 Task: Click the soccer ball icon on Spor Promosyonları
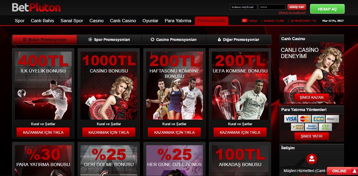[90, 40]
